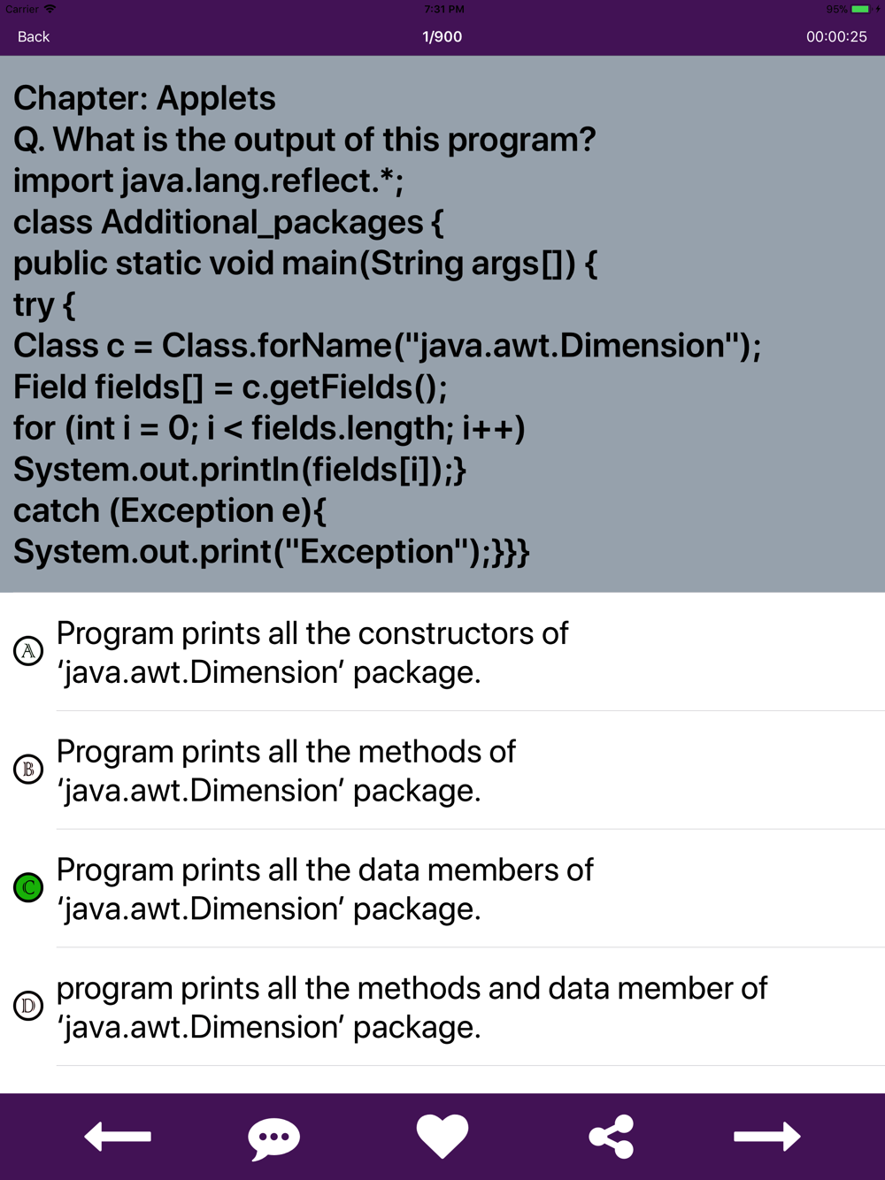The width and height of the screenshot is (885, 1180).
Task: Tap the share icon in bottom bar
Action: pyautogui.click(x=612, y=1137)
